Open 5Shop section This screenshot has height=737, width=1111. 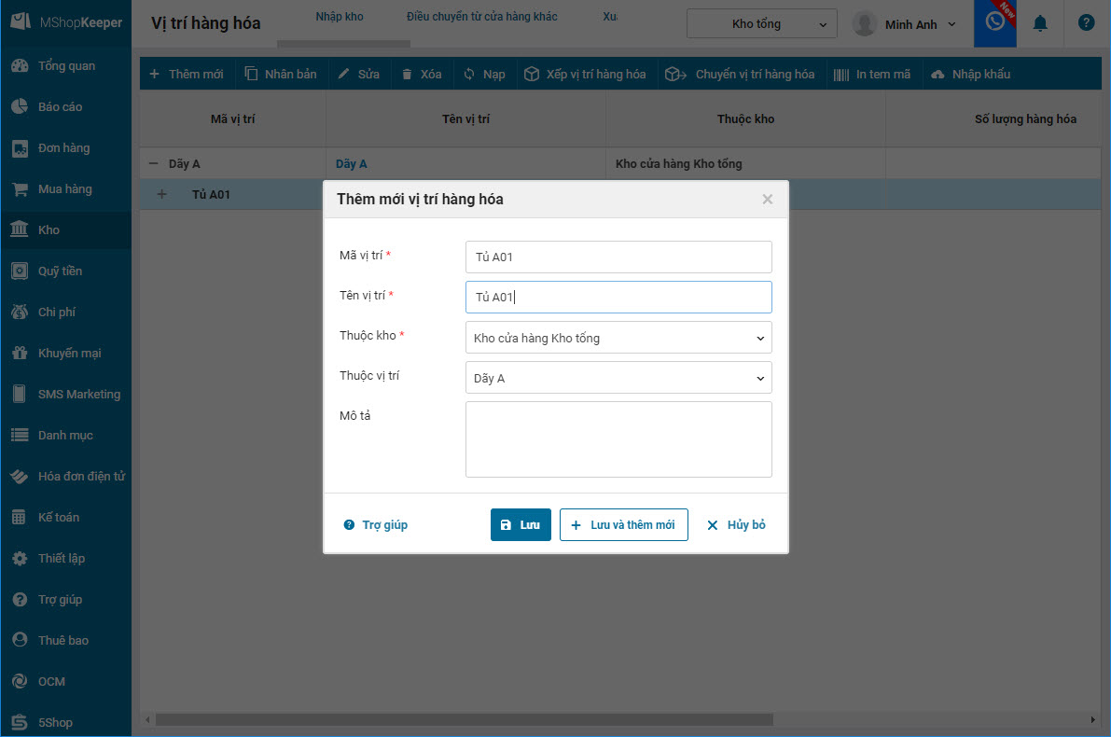pos(65,723)
